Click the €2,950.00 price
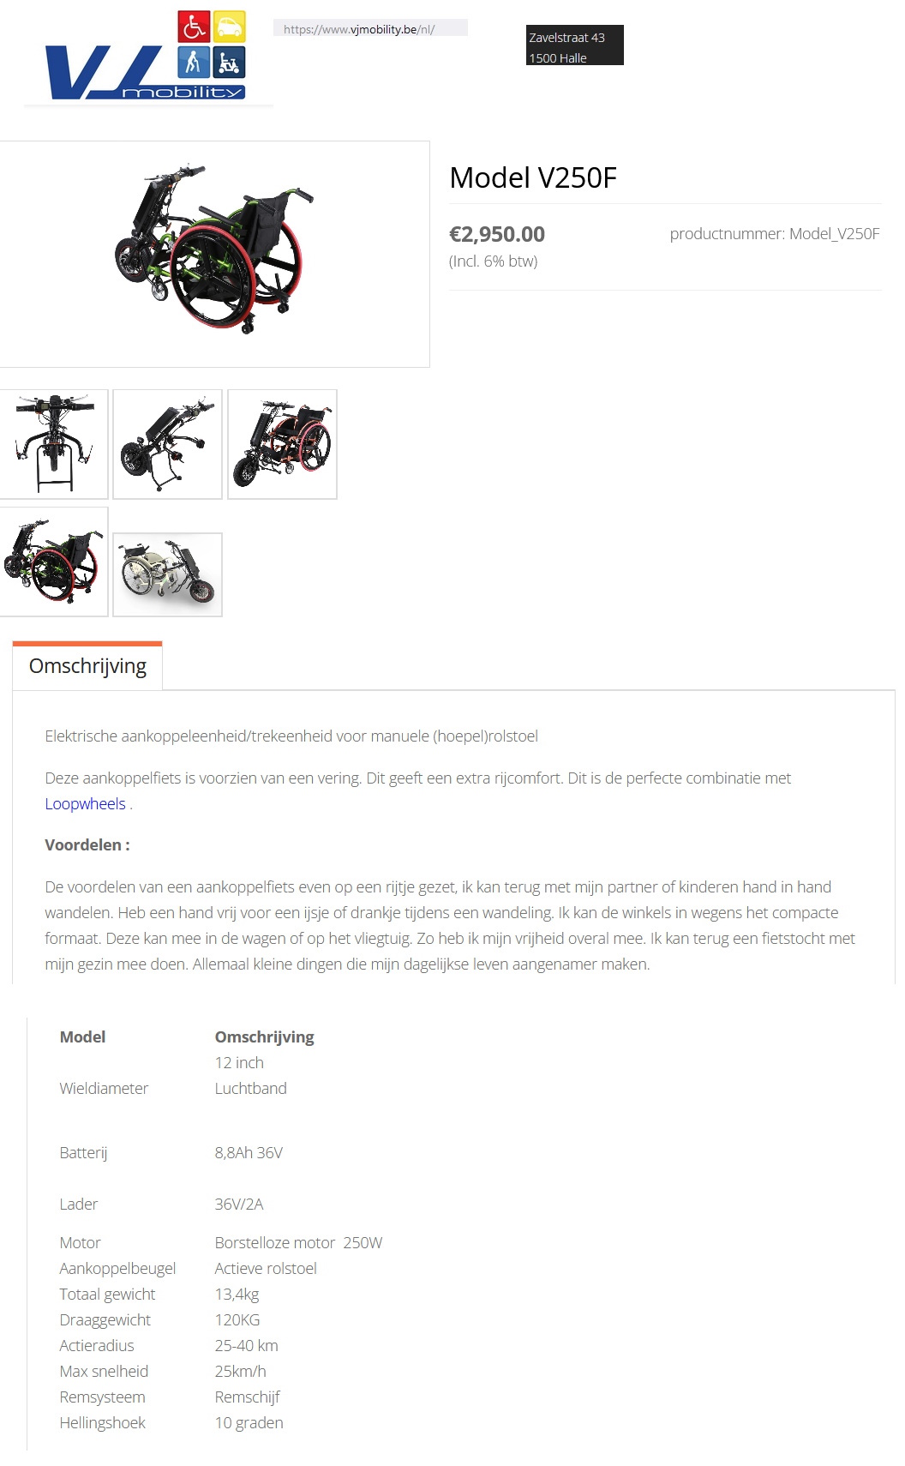The width and height of the screenshot is (905, 1466). click(497, 234)
